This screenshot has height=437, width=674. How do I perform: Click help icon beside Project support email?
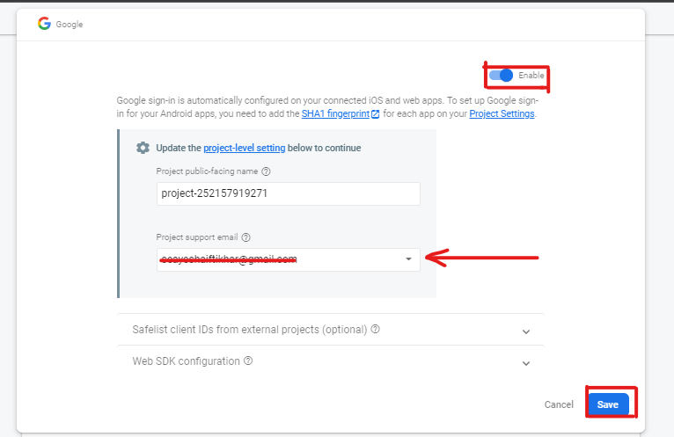pos(245,237)
